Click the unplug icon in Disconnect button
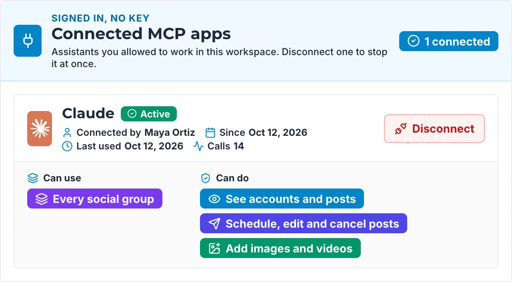The height and width of the screenshot is (282, 512). pyautogui.click(x=401, y=129)
